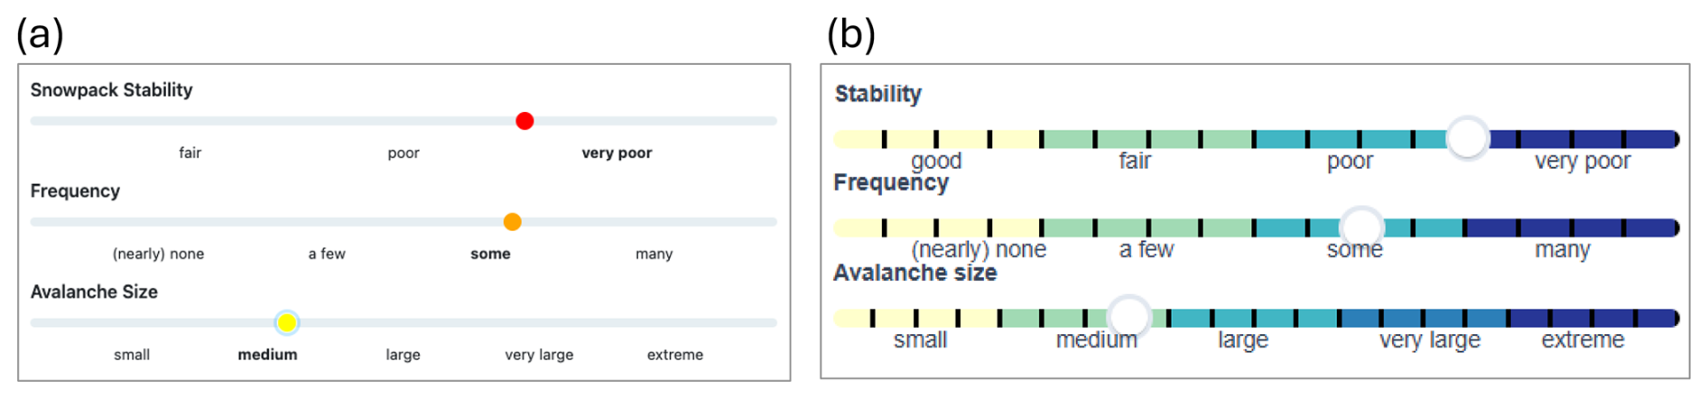Click 'large' avalanche size label in panel (b)
Viewport: 1708px width, 399px height.
click(1243, 340)
